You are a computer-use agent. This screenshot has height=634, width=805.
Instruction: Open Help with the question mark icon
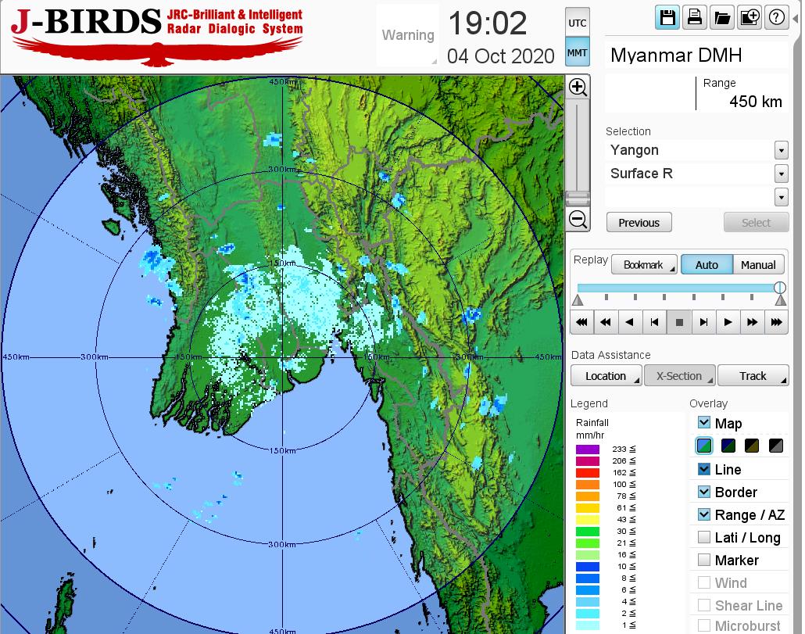[x=776, y=18]
